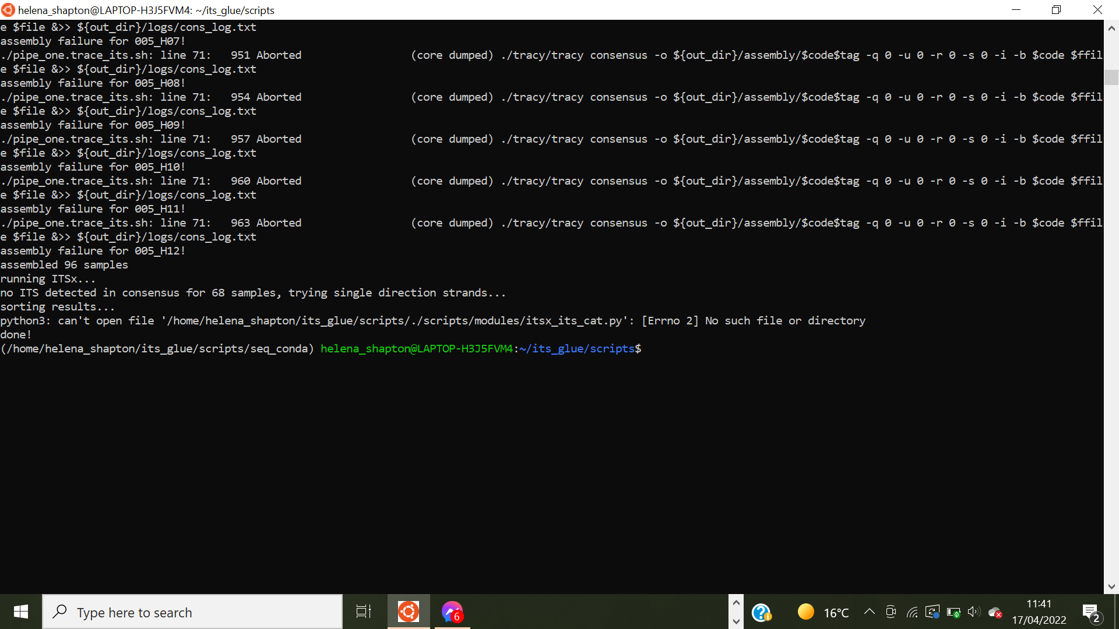Open the 16°C weather widget
Image resolution: width=1119 pixels, height=629 pixels.
click(823, 612)
